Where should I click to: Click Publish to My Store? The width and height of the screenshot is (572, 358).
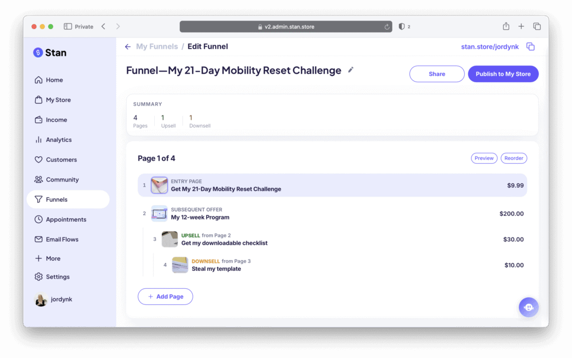(x=503, y=74)
